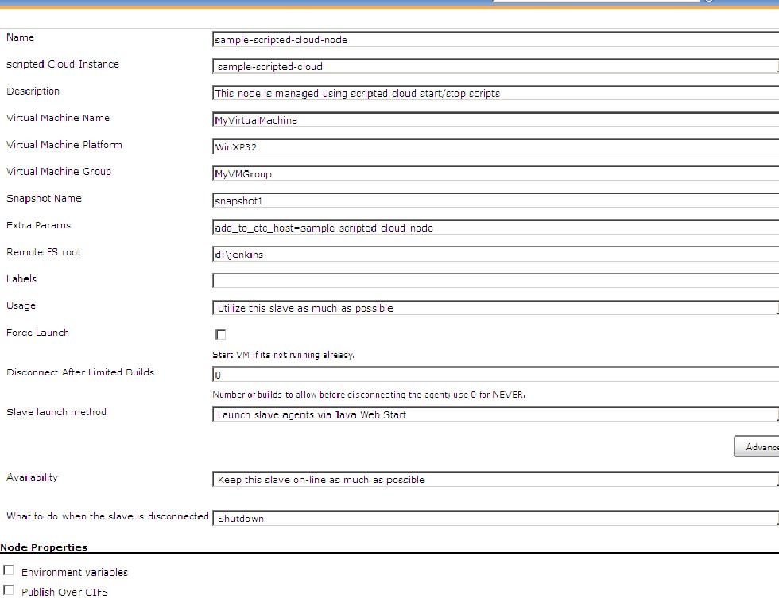
Task: Tick the Environment variables checkbox
Action: [x=9, y=570]
